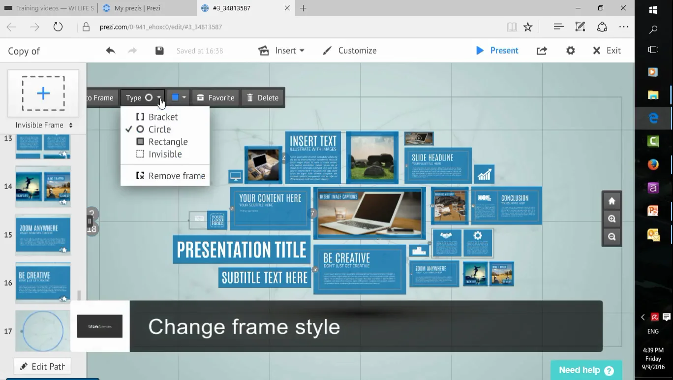Open the Customize panel
The width and height of the screenshot is (673, 380).
point(350,51)
